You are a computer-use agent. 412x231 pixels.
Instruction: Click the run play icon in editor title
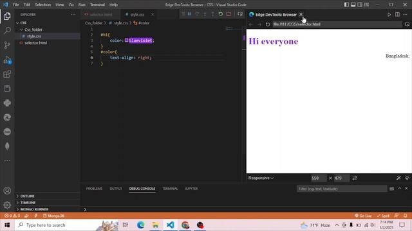pos(389,15)
